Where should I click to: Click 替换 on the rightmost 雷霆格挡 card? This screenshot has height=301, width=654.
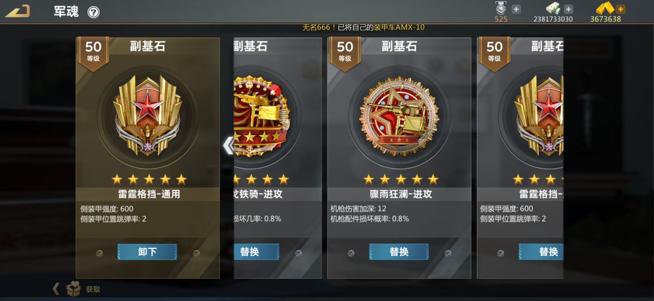click(x=541, y=252)
